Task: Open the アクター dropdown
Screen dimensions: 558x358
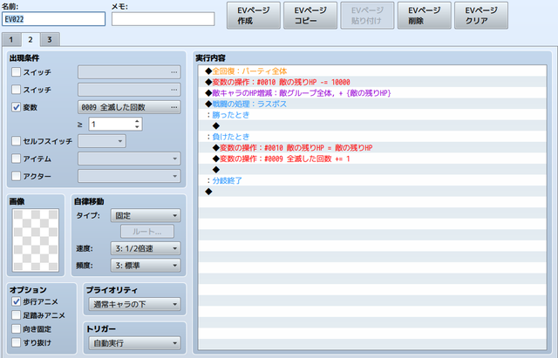Action: pos(129,176)
